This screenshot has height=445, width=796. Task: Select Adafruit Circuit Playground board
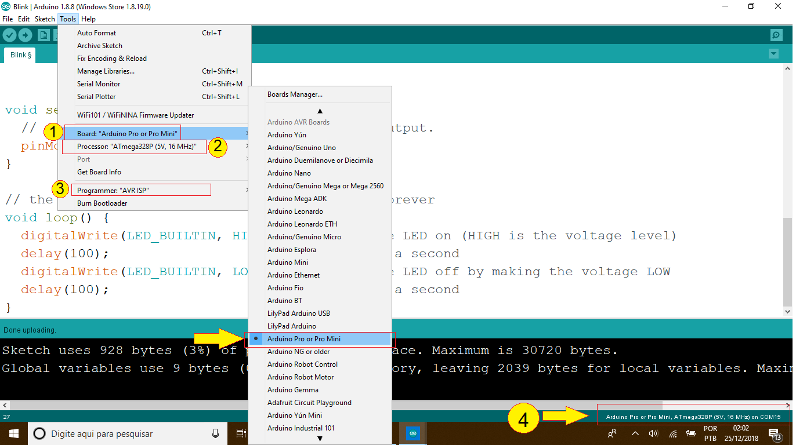pyautogui.click(x=320, y=403)
